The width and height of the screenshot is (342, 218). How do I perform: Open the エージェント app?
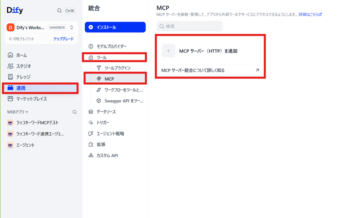click(x=41, y=145)
